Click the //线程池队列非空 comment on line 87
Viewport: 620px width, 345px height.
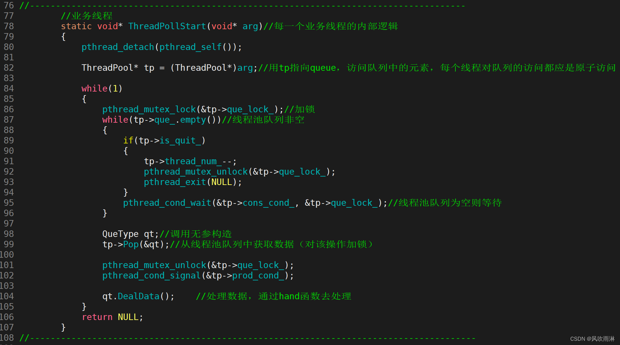pyautogui.click(x=263, y=120)
